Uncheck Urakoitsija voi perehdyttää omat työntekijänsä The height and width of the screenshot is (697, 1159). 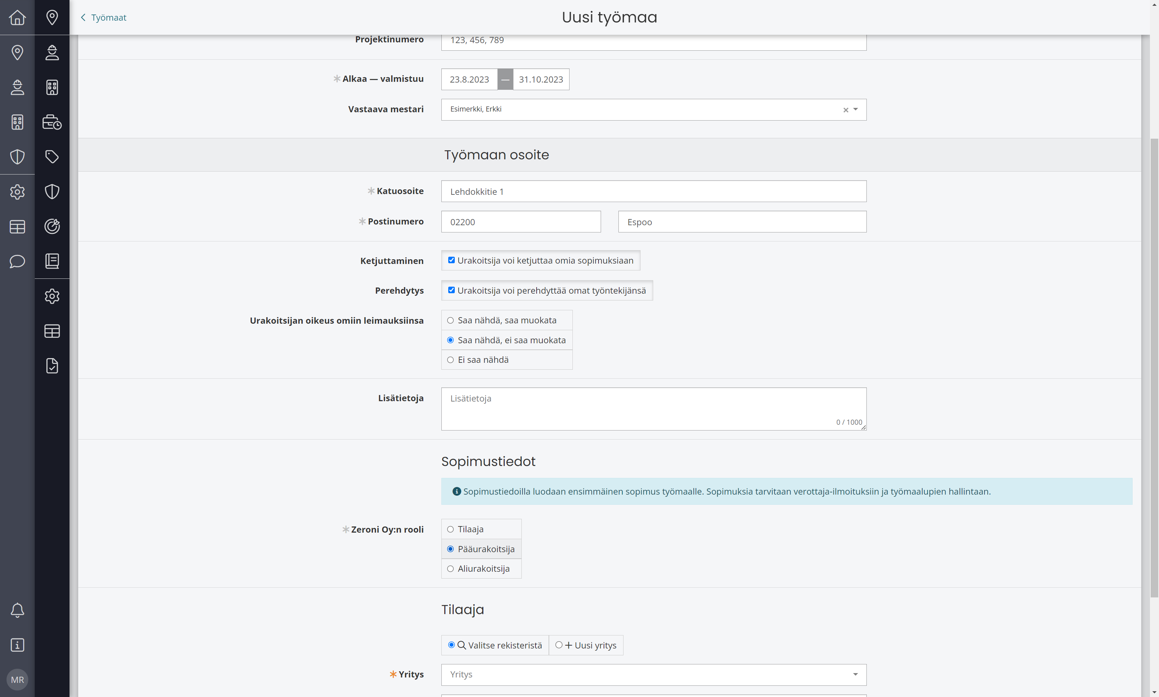pyautogui.click(x=451, y=290)
